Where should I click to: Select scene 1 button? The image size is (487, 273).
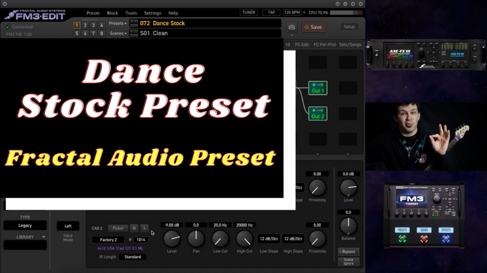pos(77,26)
